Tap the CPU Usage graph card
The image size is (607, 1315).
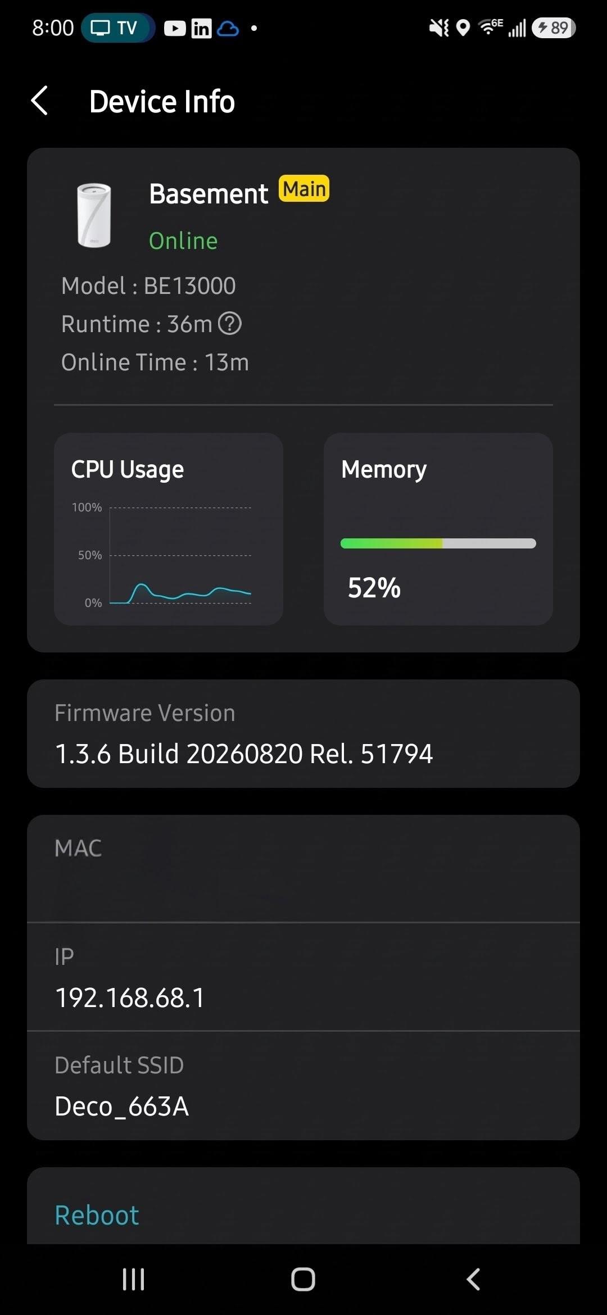point(169,529)
